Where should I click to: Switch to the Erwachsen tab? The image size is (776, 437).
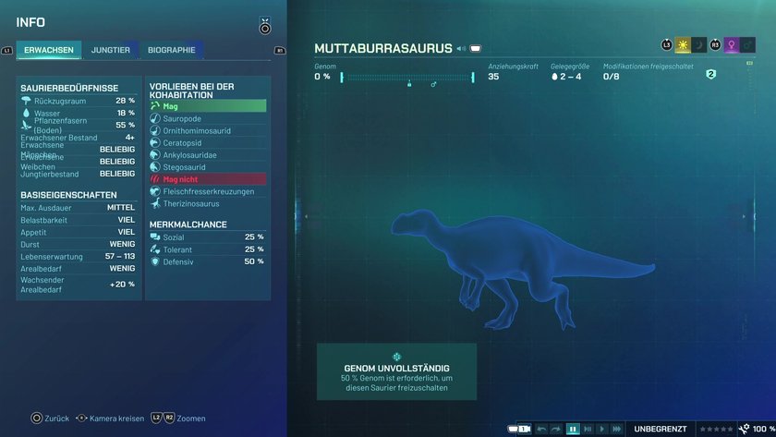tap(49, 50)
